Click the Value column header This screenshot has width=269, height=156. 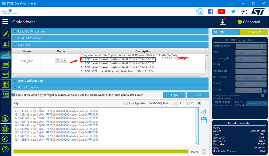(61, 51)
